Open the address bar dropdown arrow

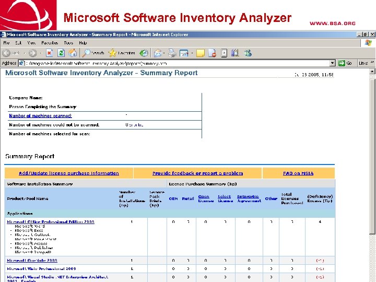tap(332, 63)
